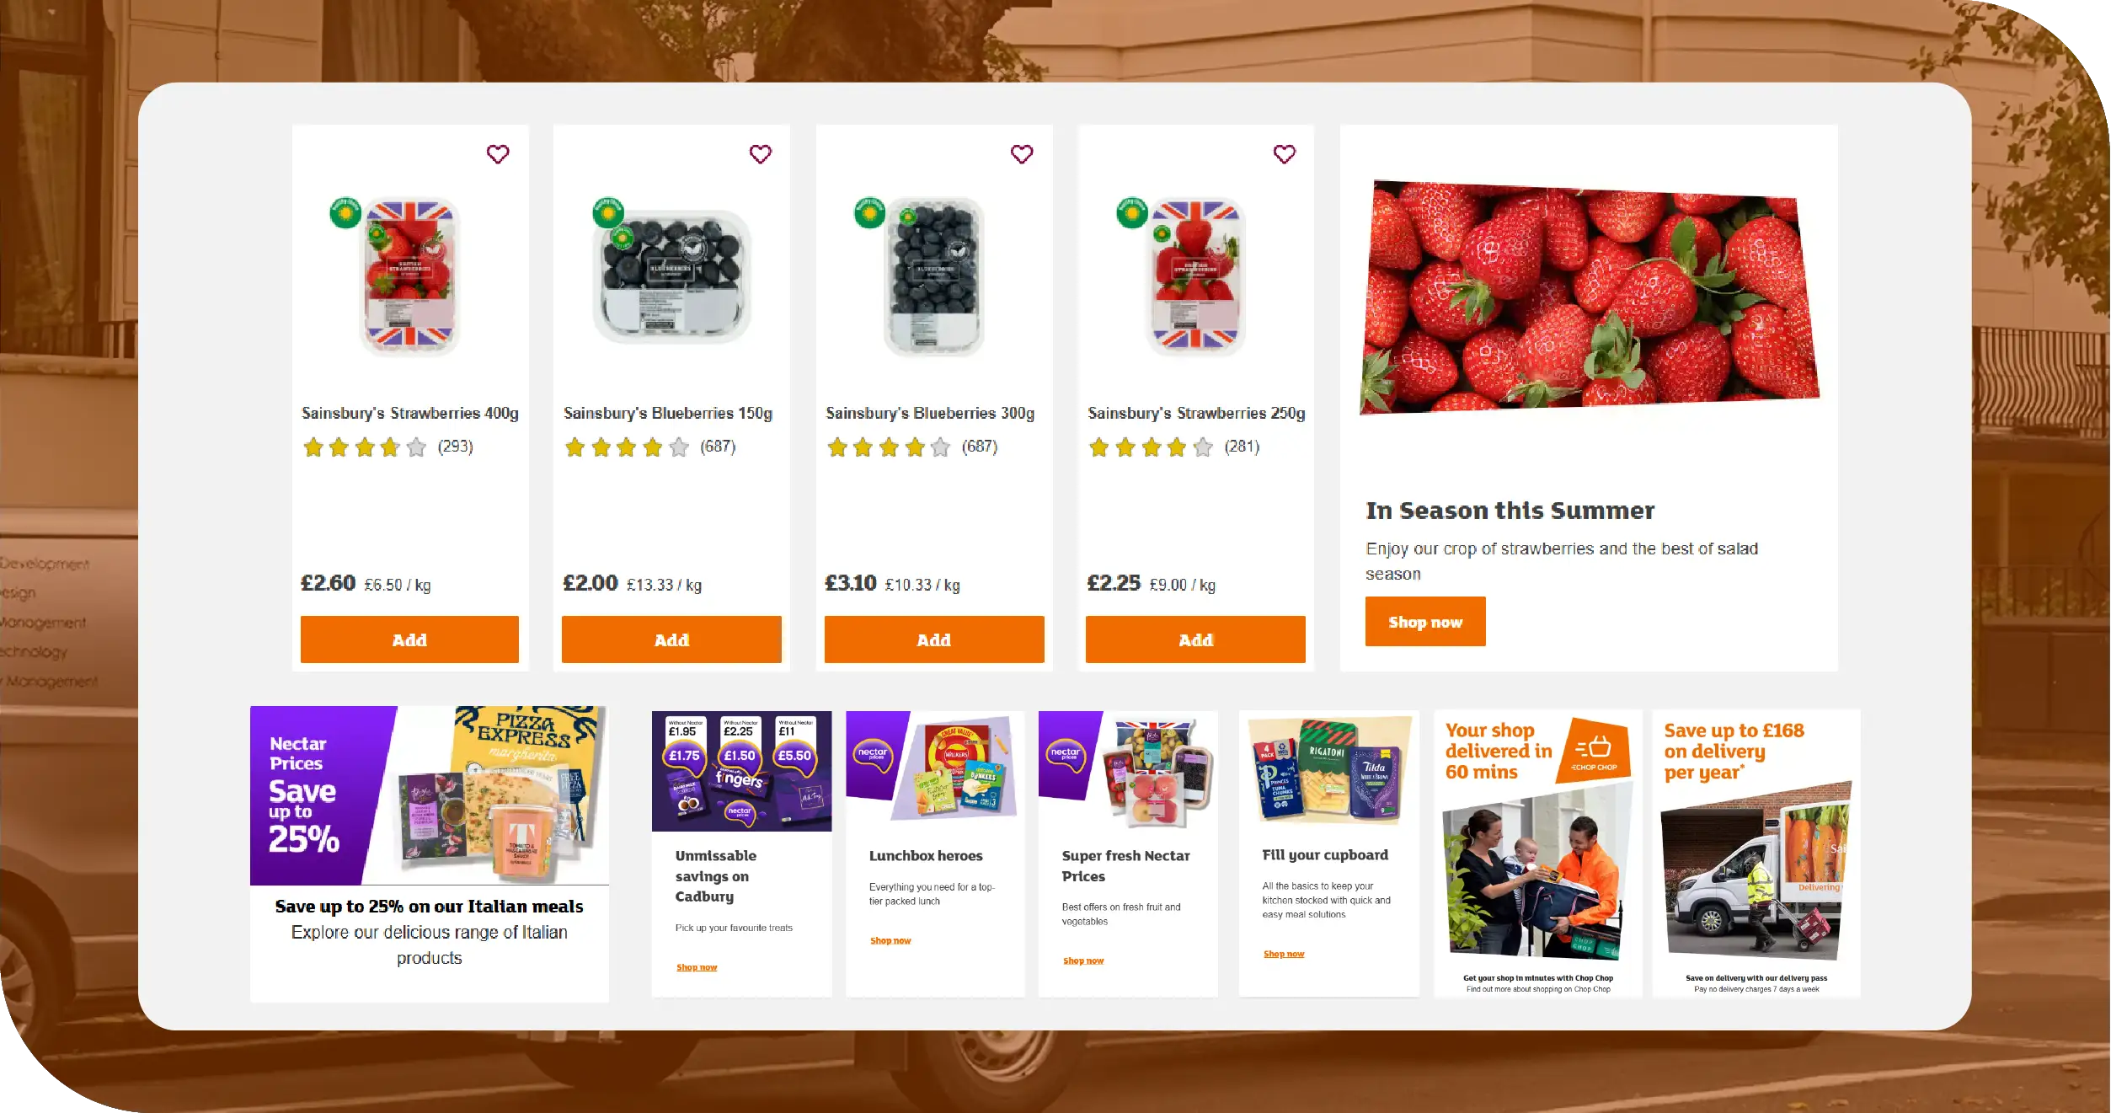Open the Strawberries 400g product image
Viewport: 2111px width, 1113px height.
tap(410, 276)
